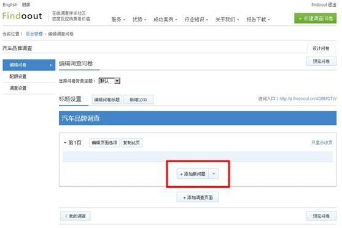This screenshot has height=228, width=342.
Task: Select 编辑问卷 in the sidebar
Action: pos(29,65)
